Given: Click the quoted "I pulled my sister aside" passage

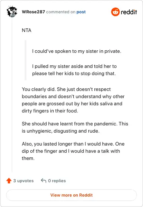Looking at the screenshot, I should tap(74, 70).
